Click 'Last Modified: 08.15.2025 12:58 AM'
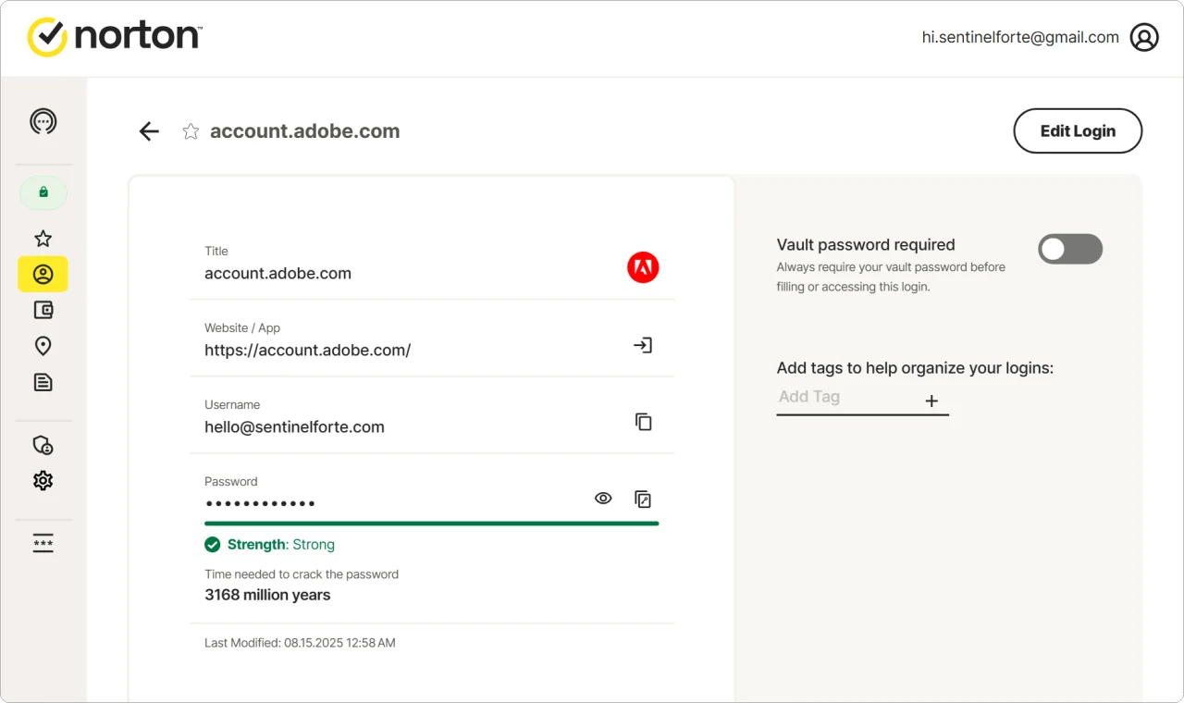 [300, 643]
